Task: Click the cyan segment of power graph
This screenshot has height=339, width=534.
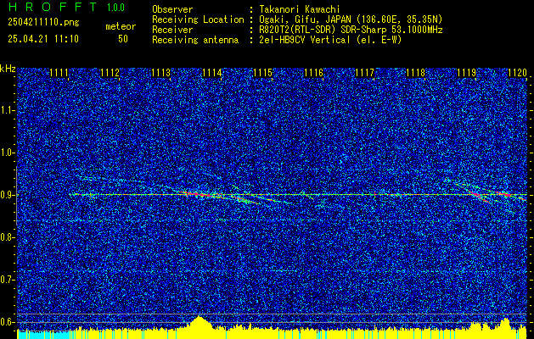Action: 43,335
